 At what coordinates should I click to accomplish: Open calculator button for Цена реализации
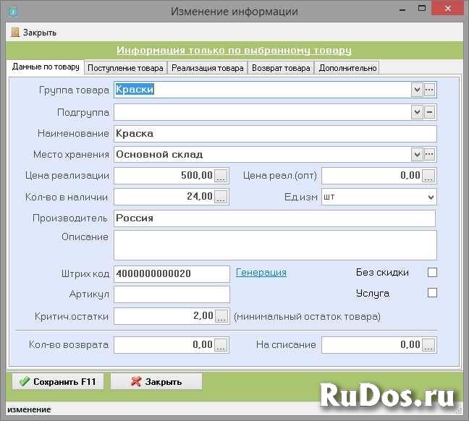click(x=221, y=175)
